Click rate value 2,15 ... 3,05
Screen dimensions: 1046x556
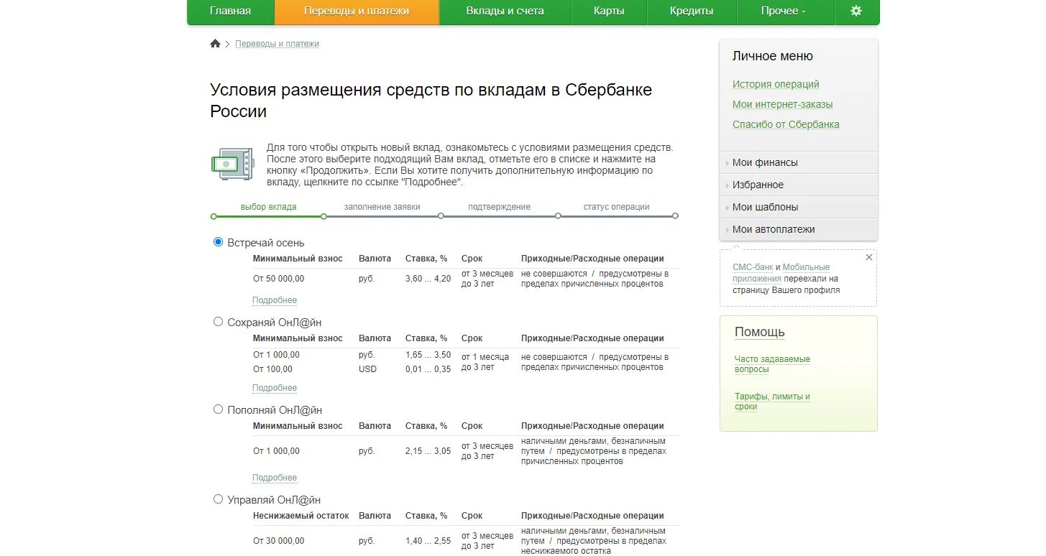[x=428, y=451]
